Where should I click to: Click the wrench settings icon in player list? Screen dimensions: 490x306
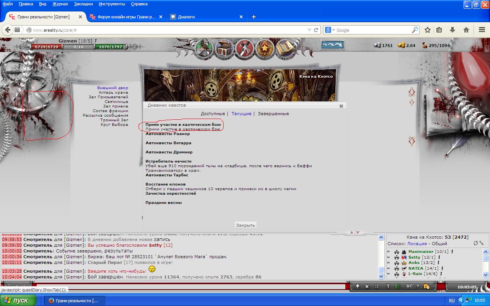481,243
